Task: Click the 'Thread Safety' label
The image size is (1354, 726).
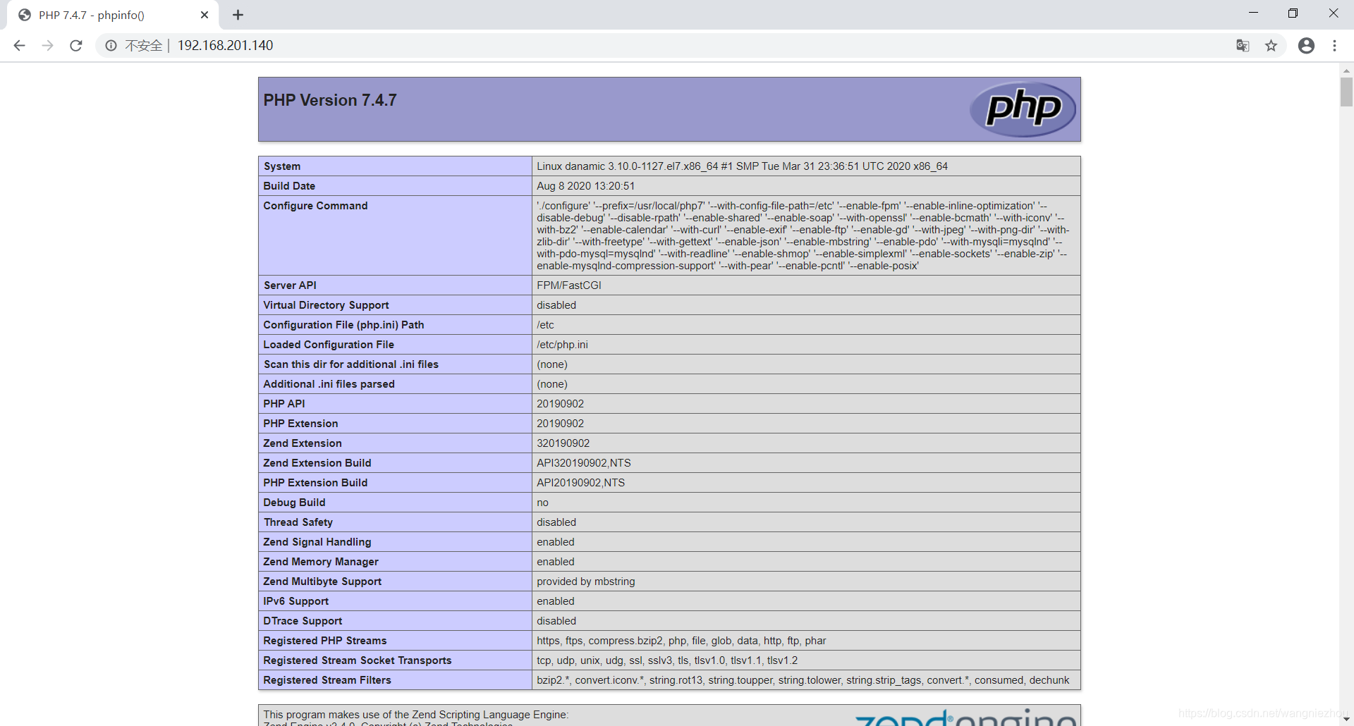Action: coord(298,522)
